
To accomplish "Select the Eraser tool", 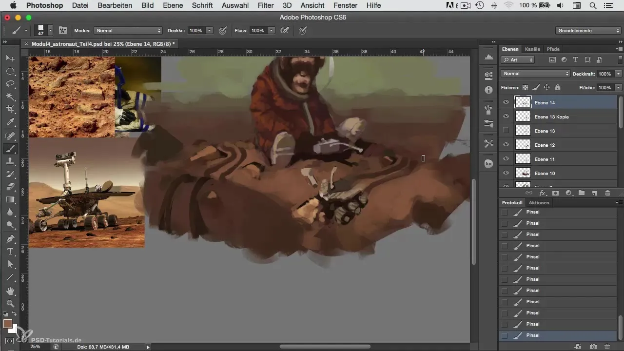I will pos(10,187).
